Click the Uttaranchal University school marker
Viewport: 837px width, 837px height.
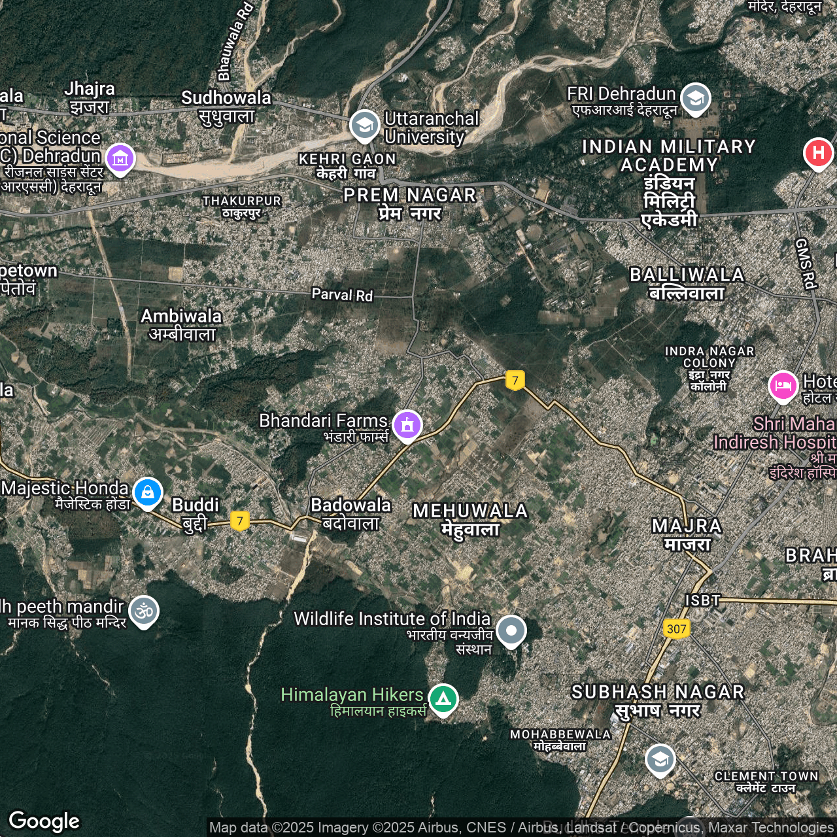tap(364, 125)
